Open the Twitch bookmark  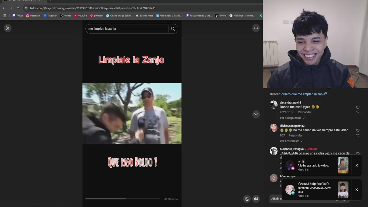(18, 16)
